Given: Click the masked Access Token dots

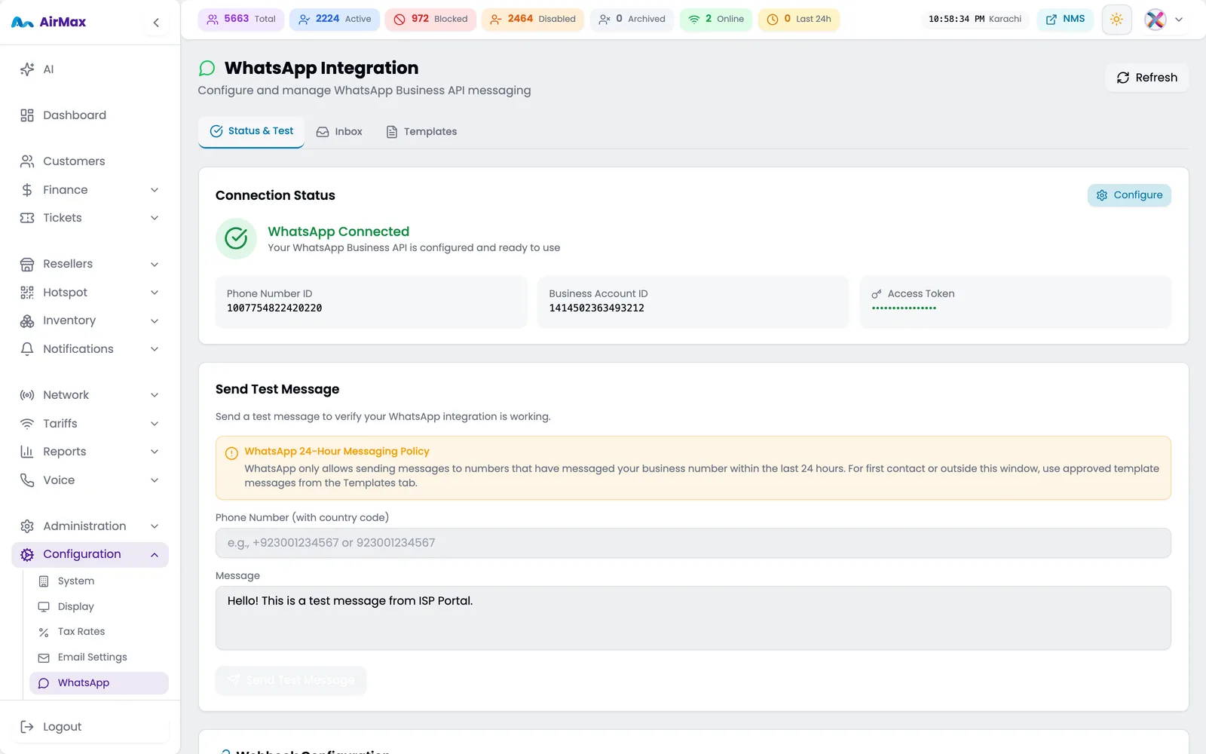Looking at the screenshot, I should point(904,308).
